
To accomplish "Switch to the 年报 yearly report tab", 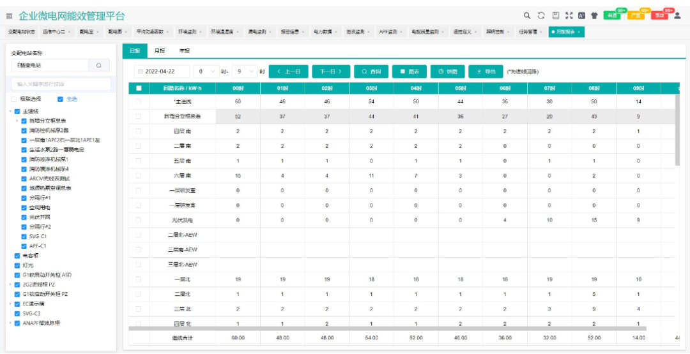I will [185, 51].
